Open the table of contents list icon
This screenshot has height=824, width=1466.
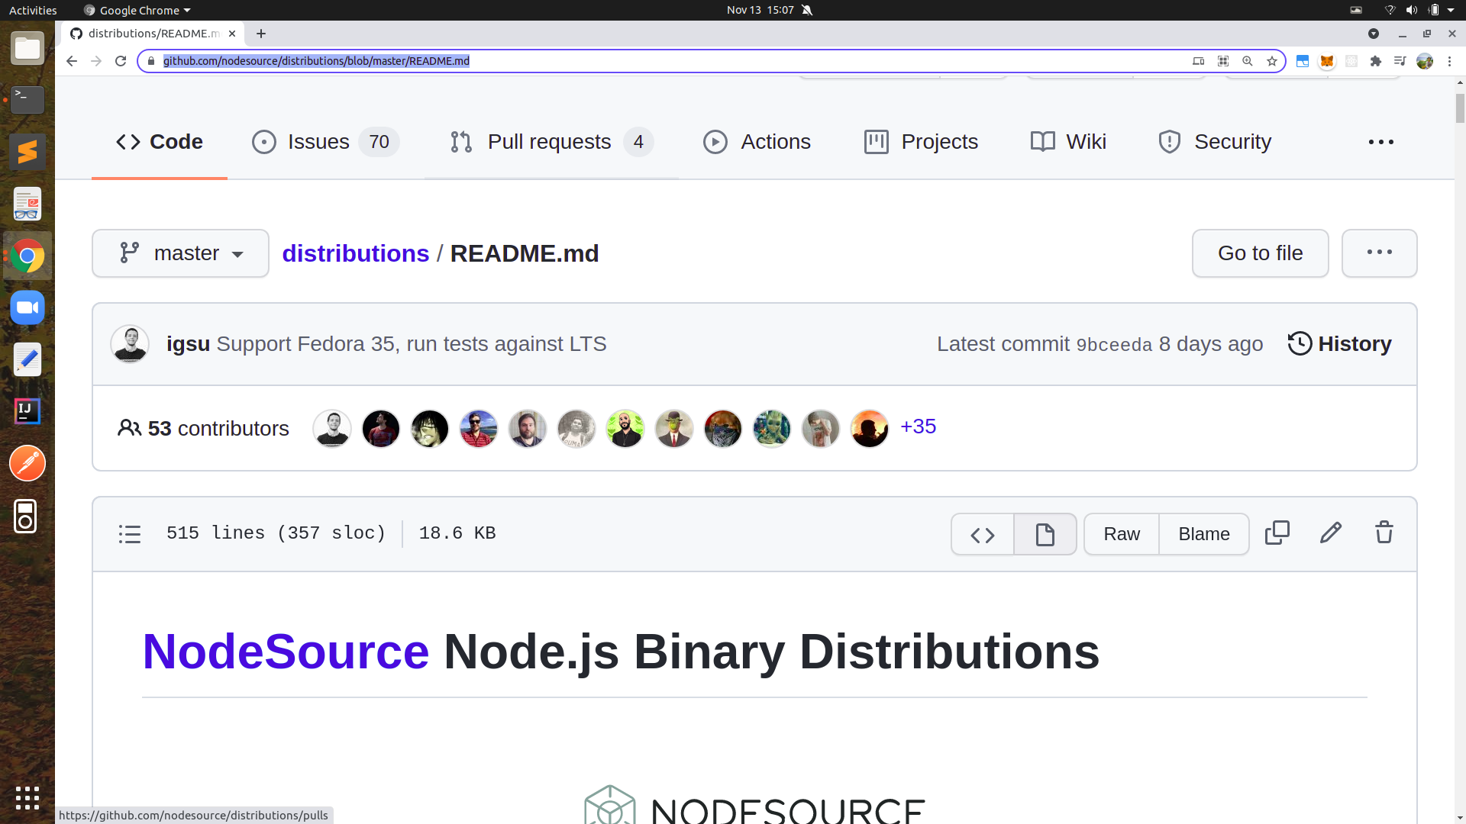[x=130, y=534]
